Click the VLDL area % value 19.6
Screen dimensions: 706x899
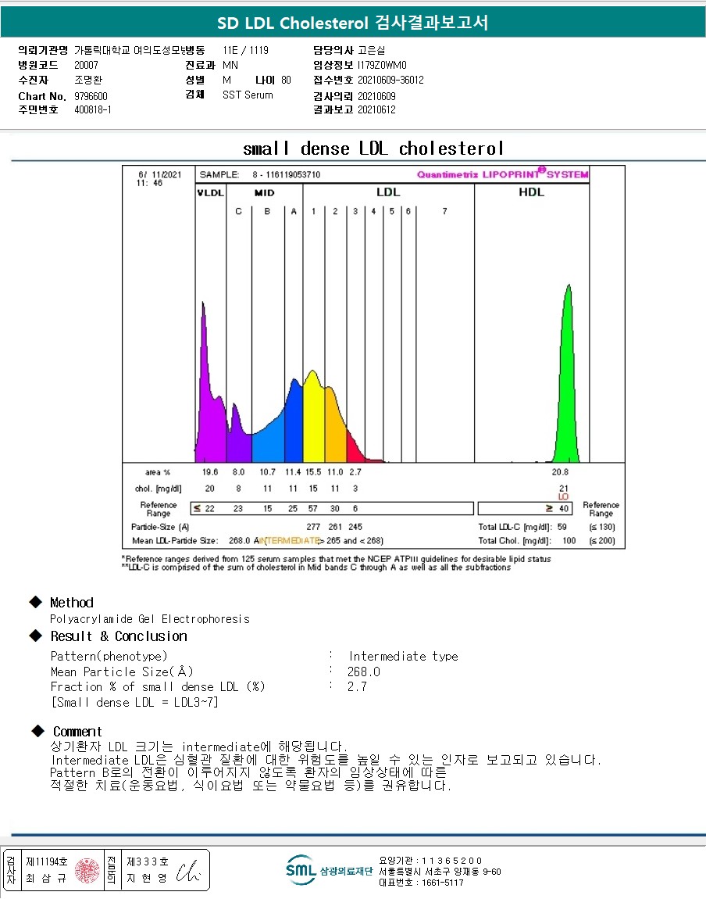(210, 472)
